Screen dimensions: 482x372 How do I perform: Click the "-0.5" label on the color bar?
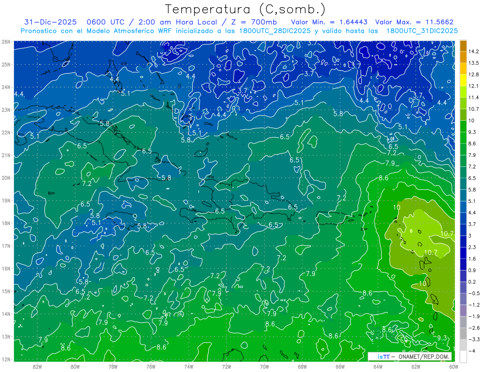(474, 293)
